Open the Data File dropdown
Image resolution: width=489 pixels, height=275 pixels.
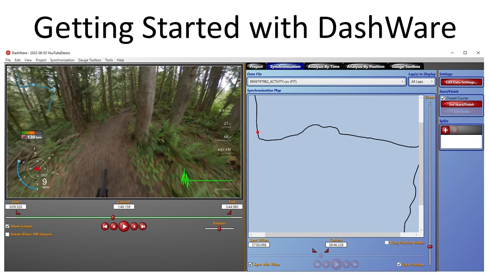click(x=327, y=81)
